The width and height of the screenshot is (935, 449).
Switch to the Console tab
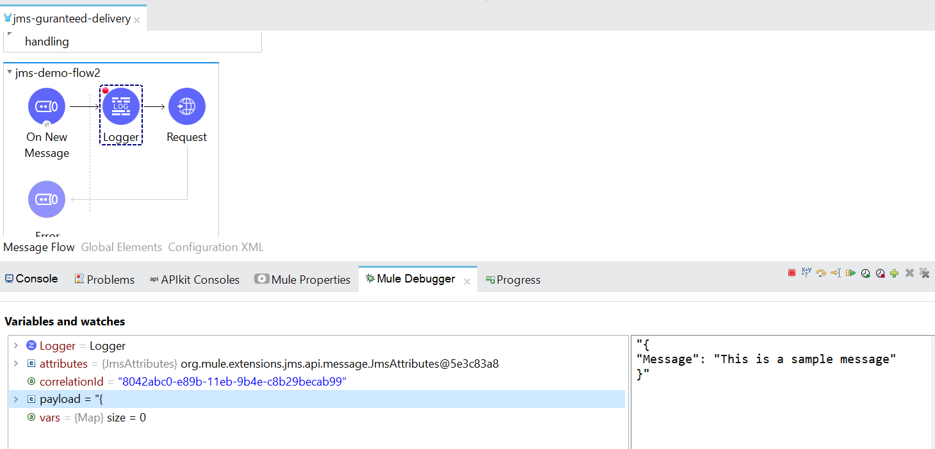[x=31, y=279]
